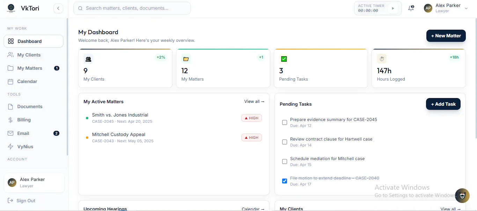Open Documents in the tools section
Image resolution: width=477 pixels, height=211 pixels.
point(34,106)
